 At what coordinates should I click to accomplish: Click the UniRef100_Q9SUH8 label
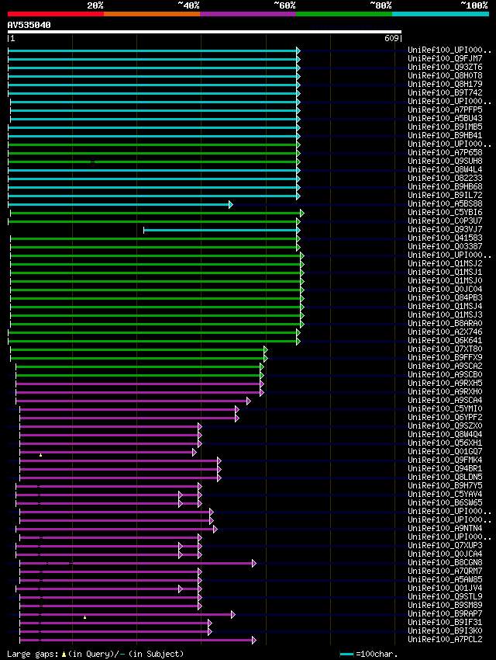click(x=445, y=162)
